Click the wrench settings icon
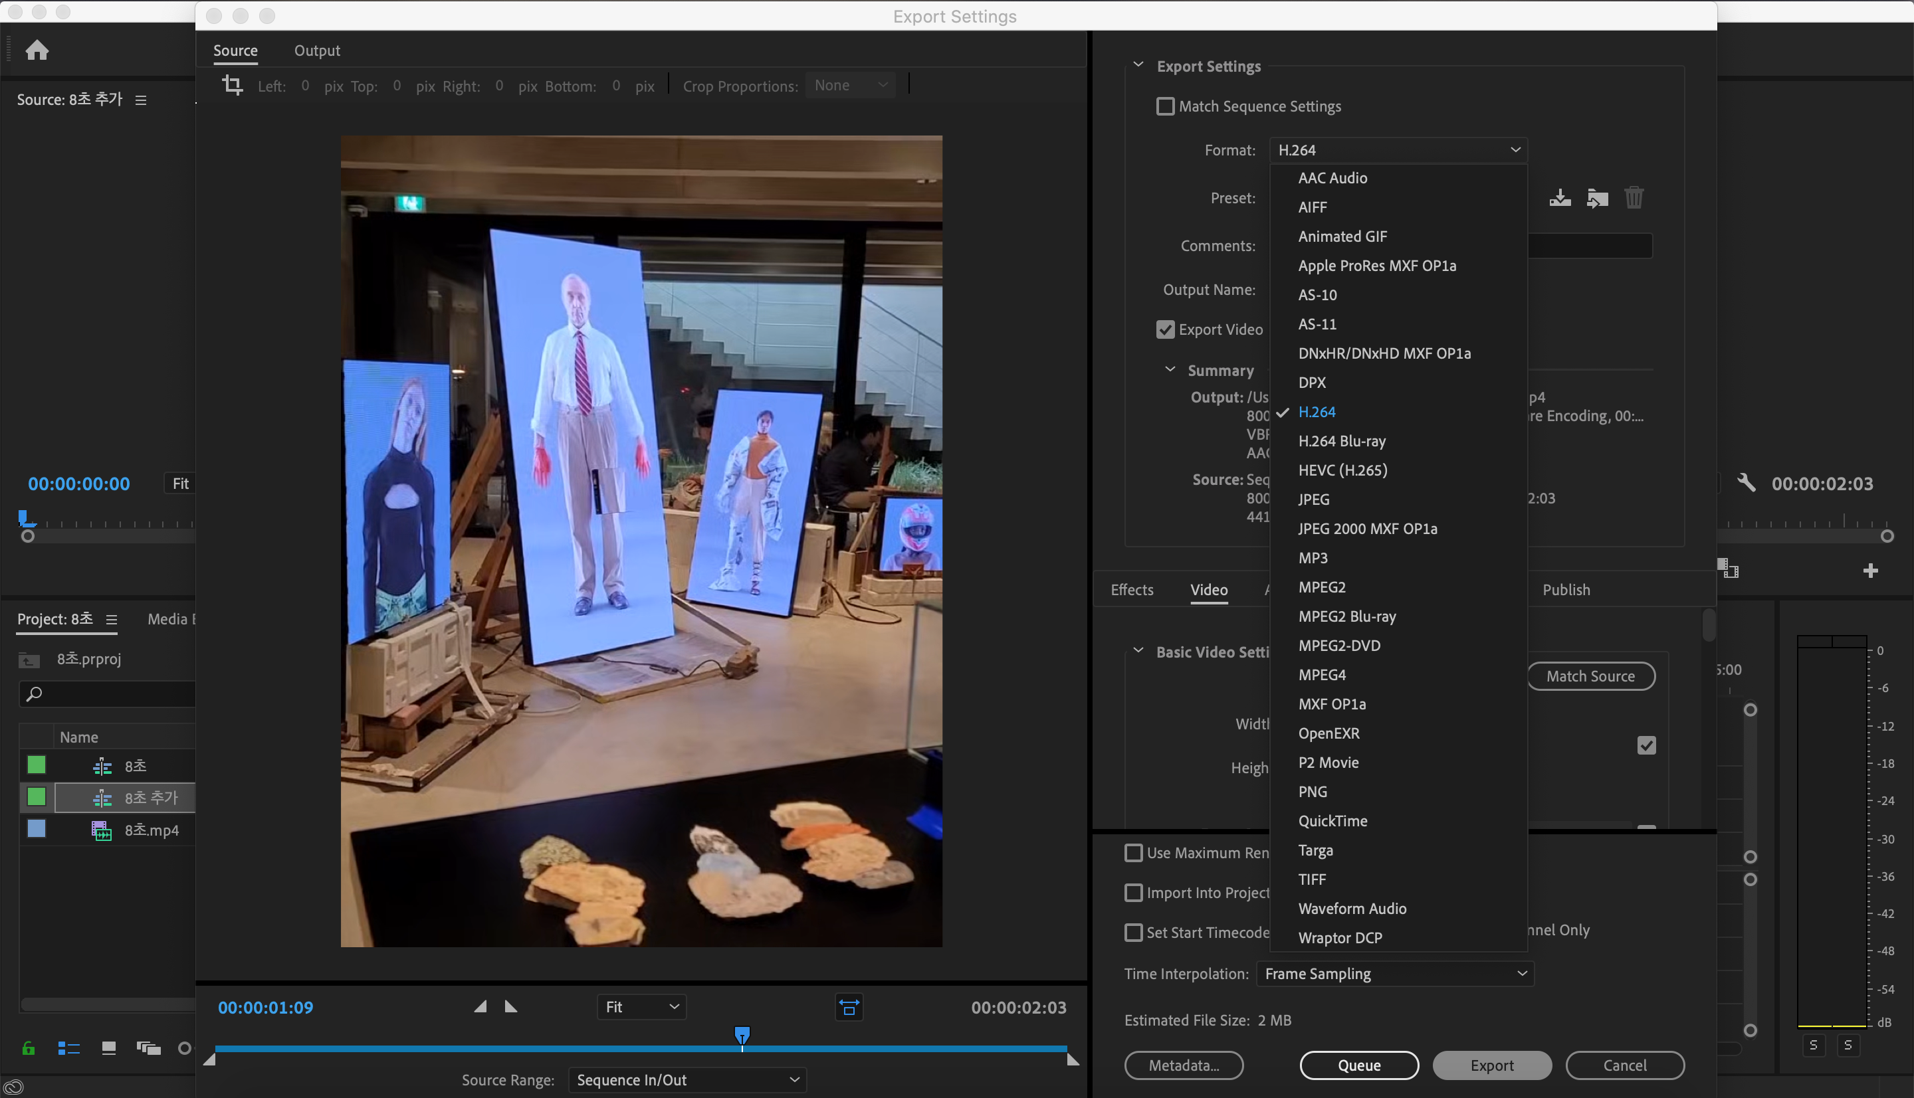 coord(1746,483)
